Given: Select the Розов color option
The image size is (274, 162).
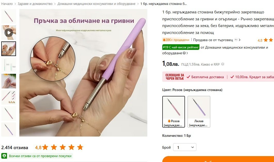Looking at the screenshot, I should pyautogui.click(x=174, y=112).
